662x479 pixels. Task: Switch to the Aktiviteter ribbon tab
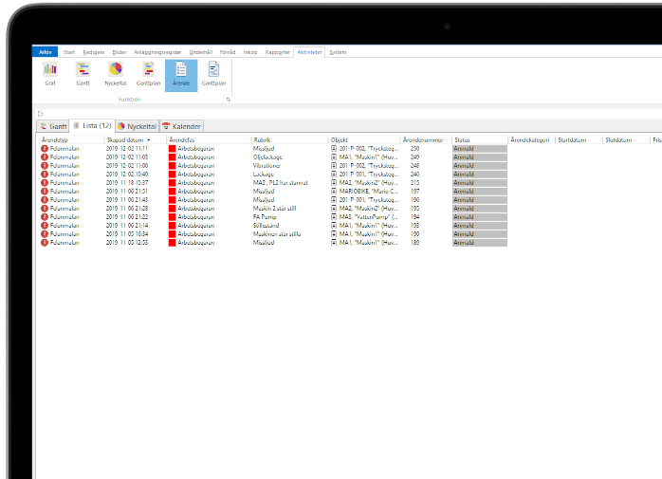click(x=309, y=52)
